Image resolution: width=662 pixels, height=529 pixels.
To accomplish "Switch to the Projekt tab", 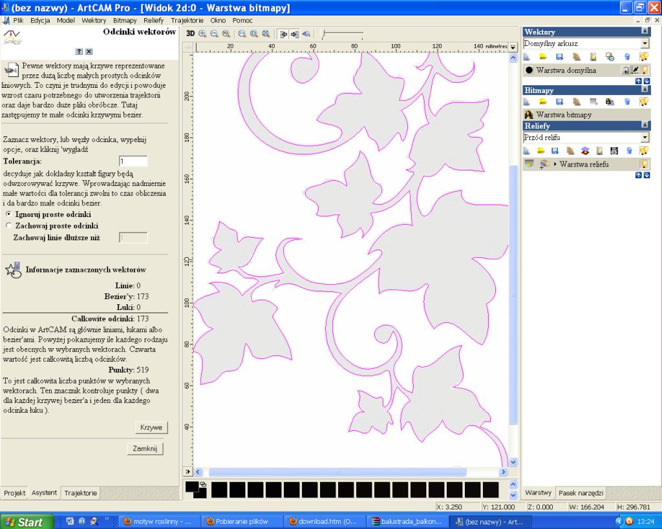I will [x=15, y=493].
